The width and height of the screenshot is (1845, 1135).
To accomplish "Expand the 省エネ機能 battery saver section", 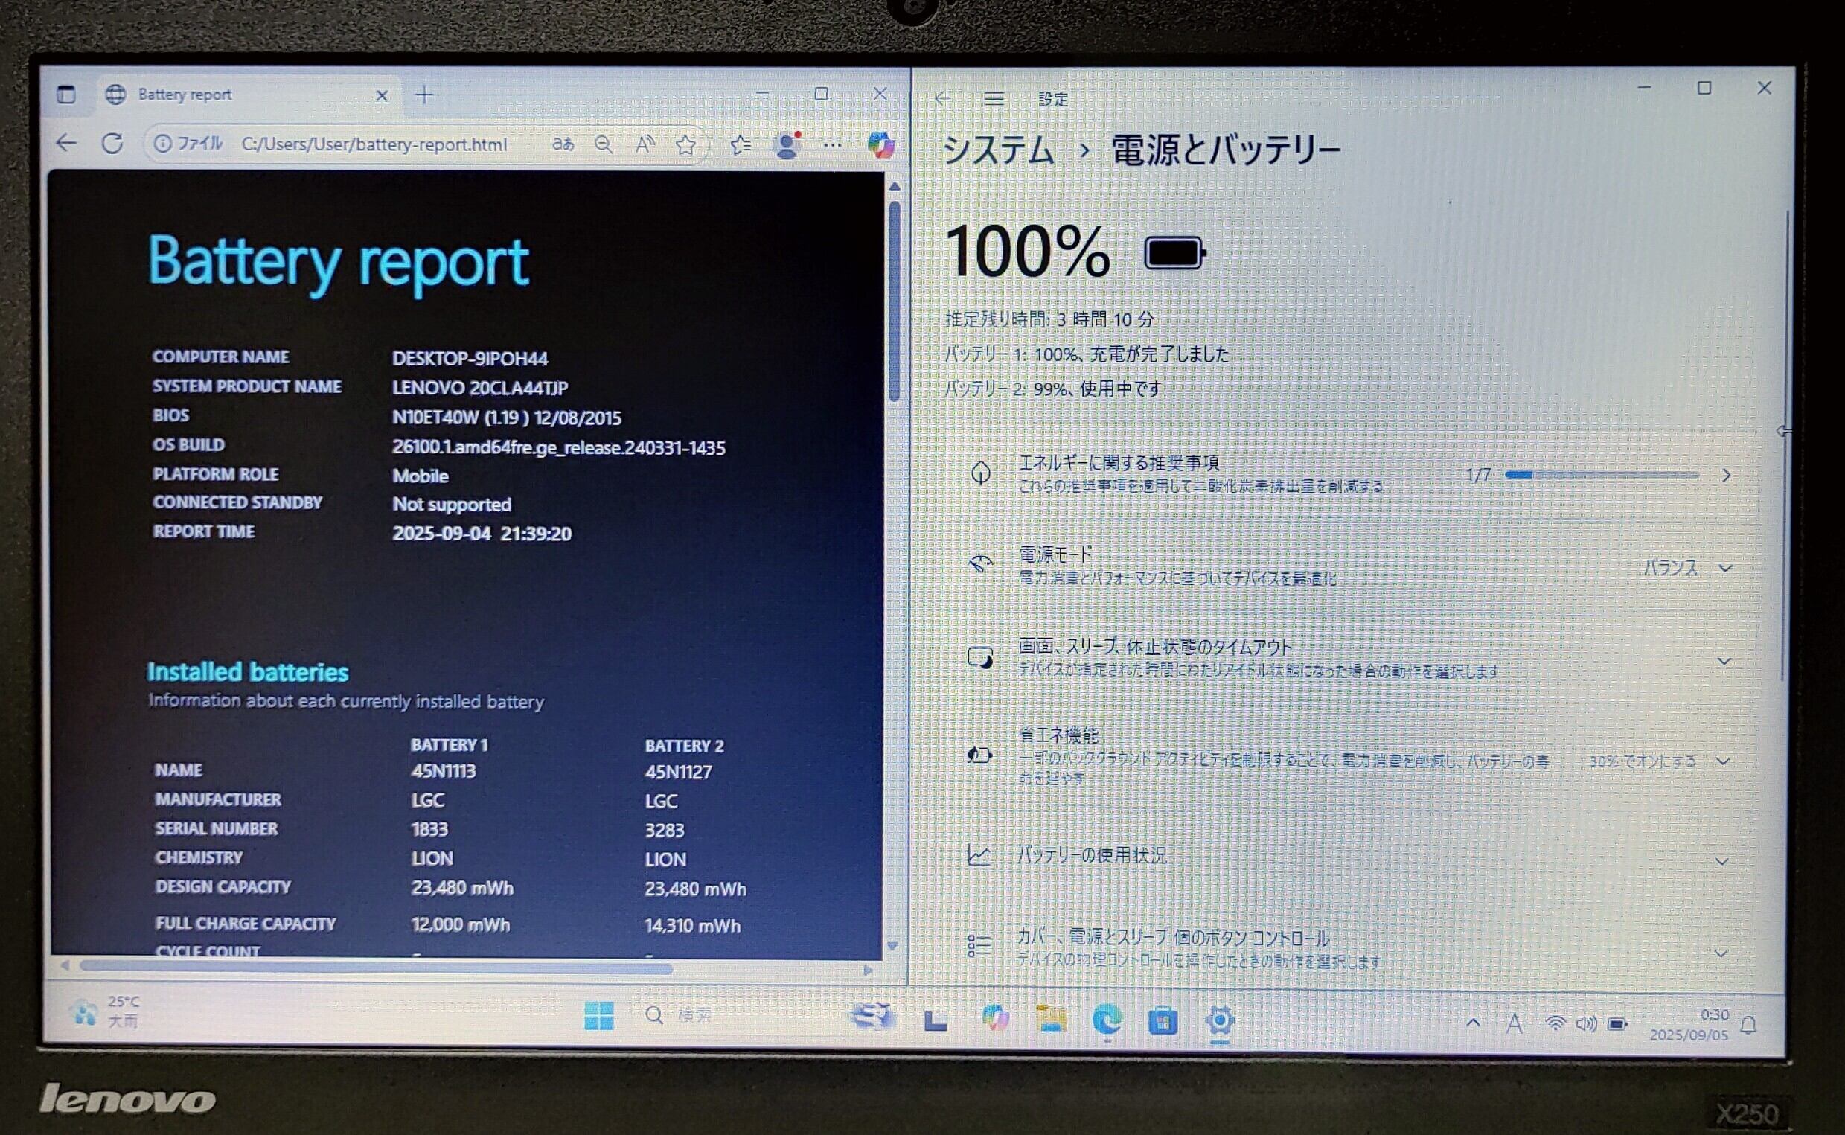I will (1724, 761).
